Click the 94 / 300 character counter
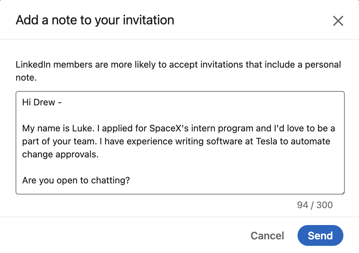359x253 pixels. coord(315,205)
